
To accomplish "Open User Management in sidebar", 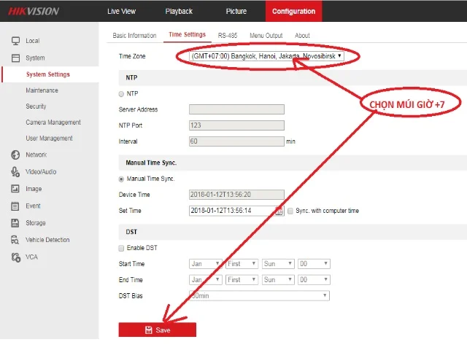I will (x=49, y=139).
